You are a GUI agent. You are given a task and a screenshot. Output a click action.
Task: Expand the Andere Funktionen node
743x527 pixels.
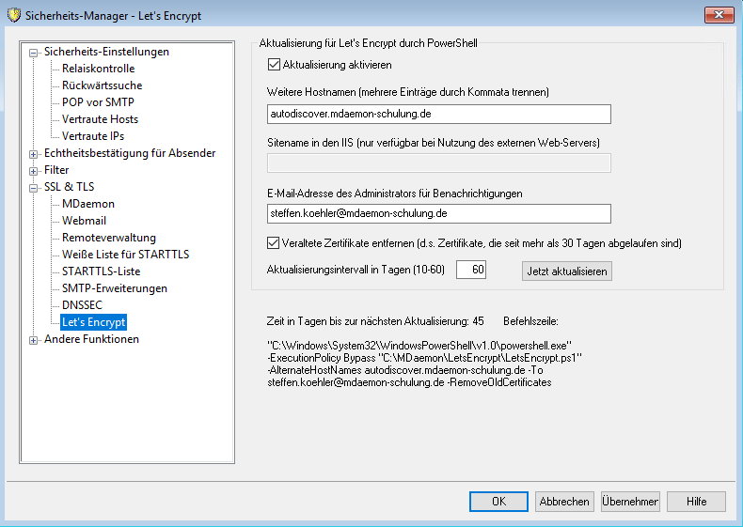point(35,340)
